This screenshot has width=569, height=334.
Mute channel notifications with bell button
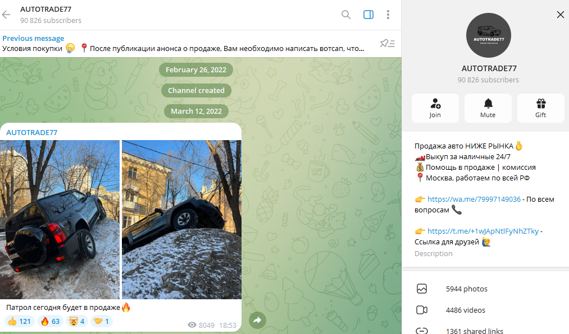[488, 108]
